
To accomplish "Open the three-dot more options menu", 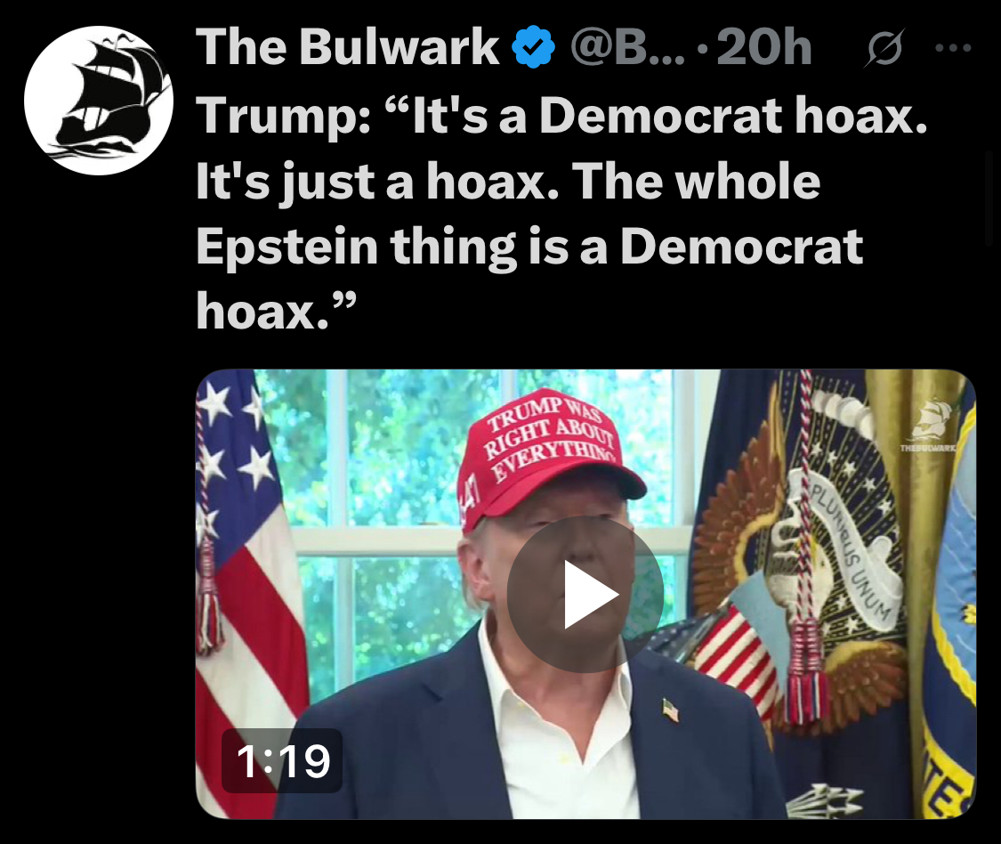I will (952, 47).
